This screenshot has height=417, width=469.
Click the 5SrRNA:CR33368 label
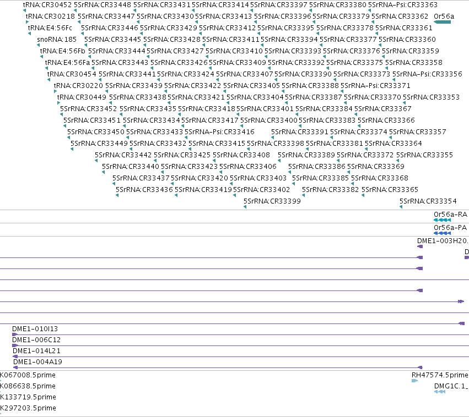(380, 178)
